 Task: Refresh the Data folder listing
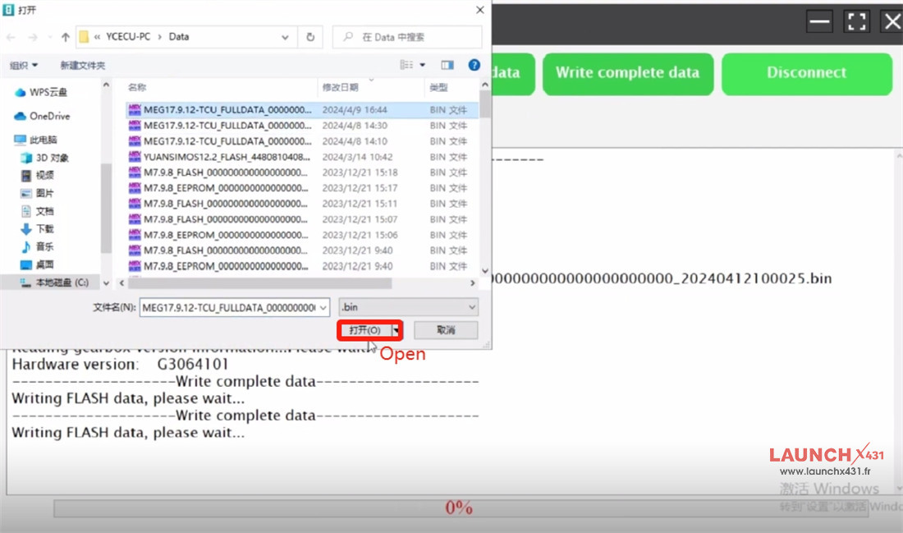click(310, 37)
